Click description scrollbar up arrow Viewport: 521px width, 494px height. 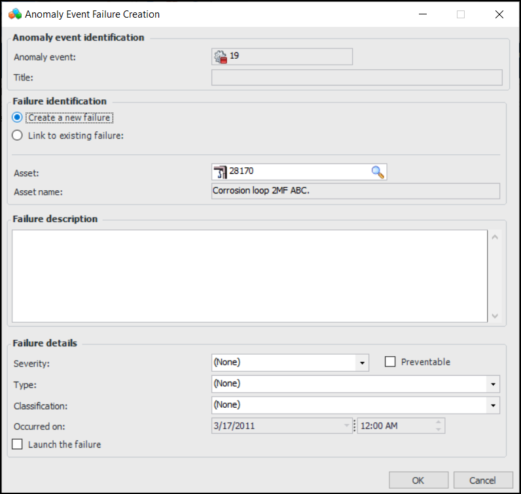click(x=495, y=237)
